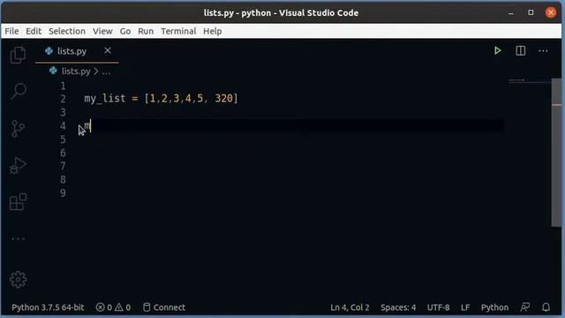Screen dimensions: 565x318
Task: Go to line via Ln 4, Col 2
Action: pyautogui.click(x=350, y=307)
